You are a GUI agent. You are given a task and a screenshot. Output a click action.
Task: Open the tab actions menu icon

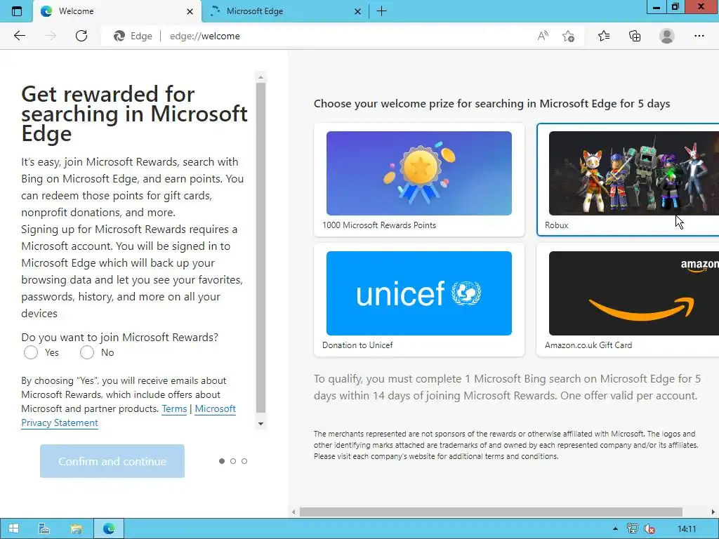coord(17,11)
